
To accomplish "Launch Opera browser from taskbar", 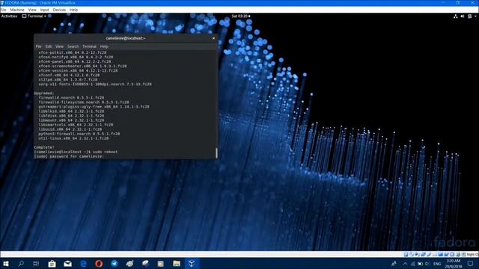I will pos(99,264).
